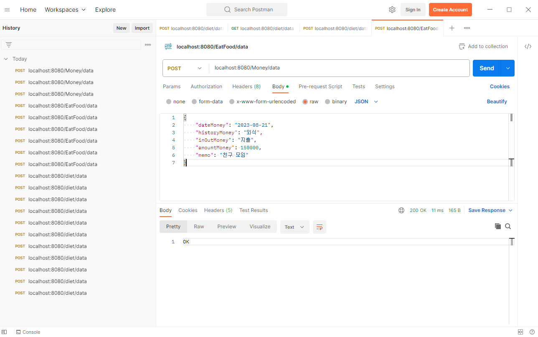This screenshot has height=337, width=538.
Task: Click the Send button
Action: [487, 68]
